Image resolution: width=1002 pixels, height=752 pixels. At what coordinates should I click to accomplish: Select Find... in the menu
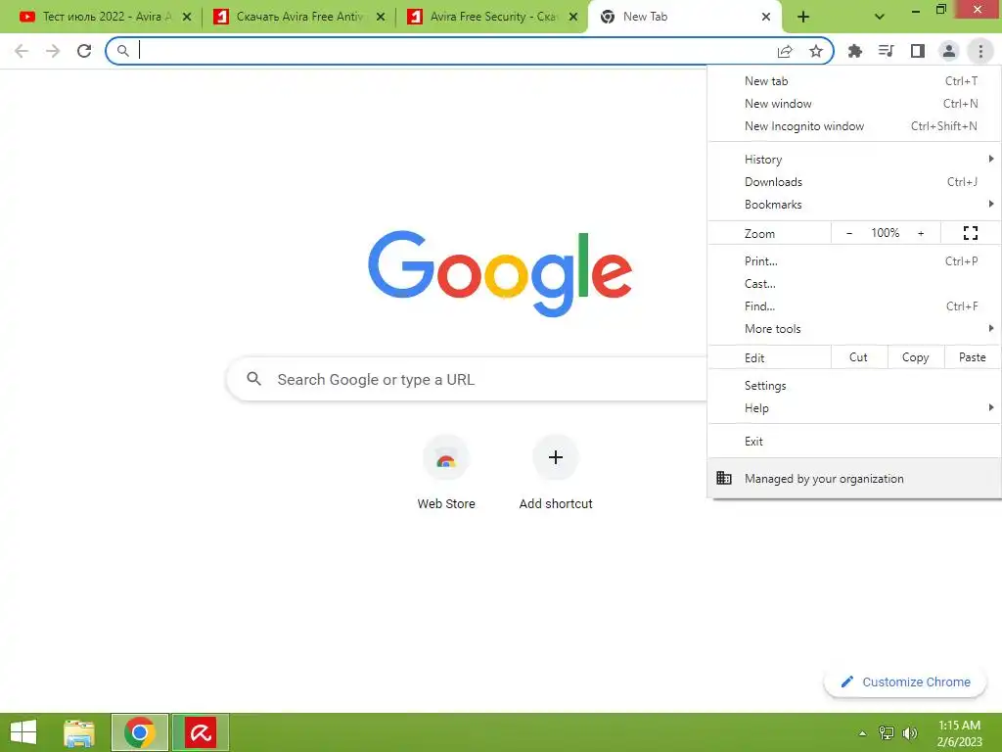coord(854,306)
